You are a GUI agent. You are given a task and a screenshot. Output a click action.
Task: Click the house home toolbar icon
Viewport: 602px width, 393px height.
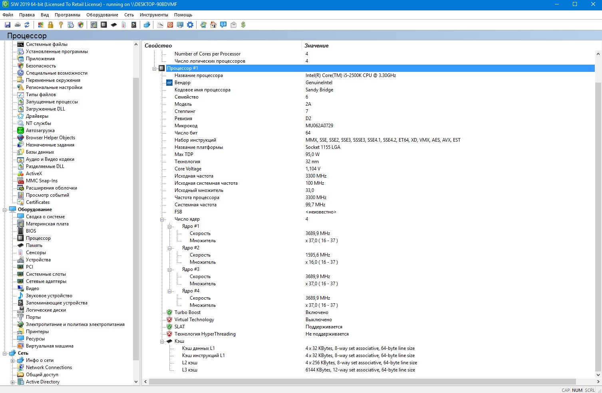click(213, 25)
